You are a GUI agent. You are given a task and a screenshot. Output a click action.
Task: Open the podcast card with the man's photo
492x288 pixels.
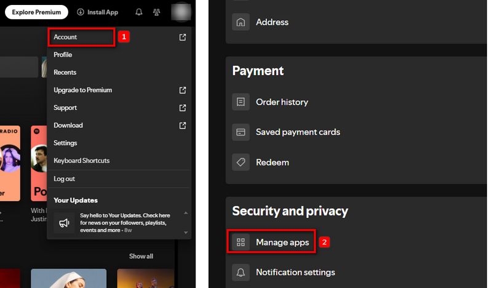coord(39,163)
